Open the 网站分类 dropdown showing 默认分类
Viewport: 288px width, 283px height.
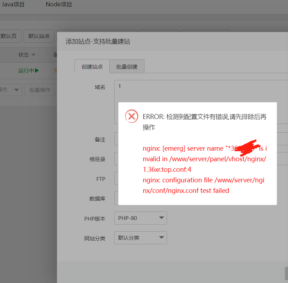[x=141, y=238]
